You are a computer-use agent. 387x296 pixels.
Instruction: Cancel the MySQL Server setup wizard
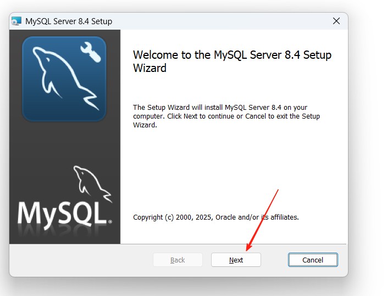tap(313, 260)
